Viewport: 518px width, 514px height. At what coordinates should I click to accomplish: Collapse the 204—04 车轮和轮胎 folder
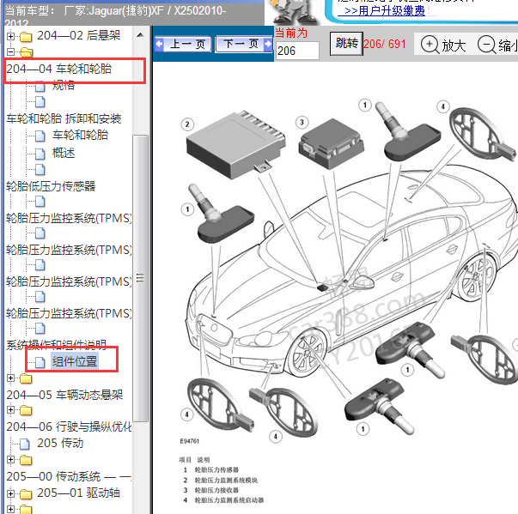10,52
